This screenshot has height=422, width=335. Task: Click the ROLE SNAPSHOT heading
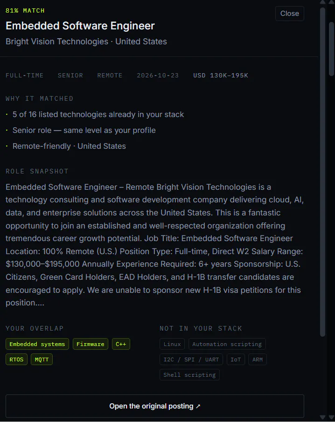(37, 171)
